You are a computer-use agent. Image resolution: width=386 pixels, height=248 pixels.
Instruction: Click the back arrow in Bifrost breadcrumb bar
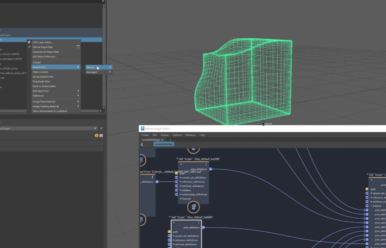click(x=142, y=144)
